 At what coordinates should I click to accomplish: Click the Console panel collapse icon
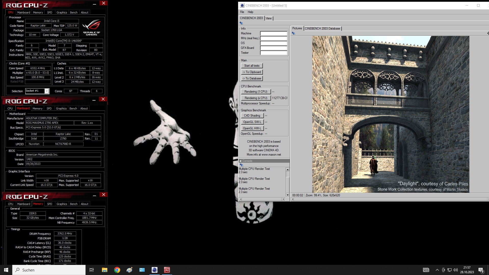240,161
